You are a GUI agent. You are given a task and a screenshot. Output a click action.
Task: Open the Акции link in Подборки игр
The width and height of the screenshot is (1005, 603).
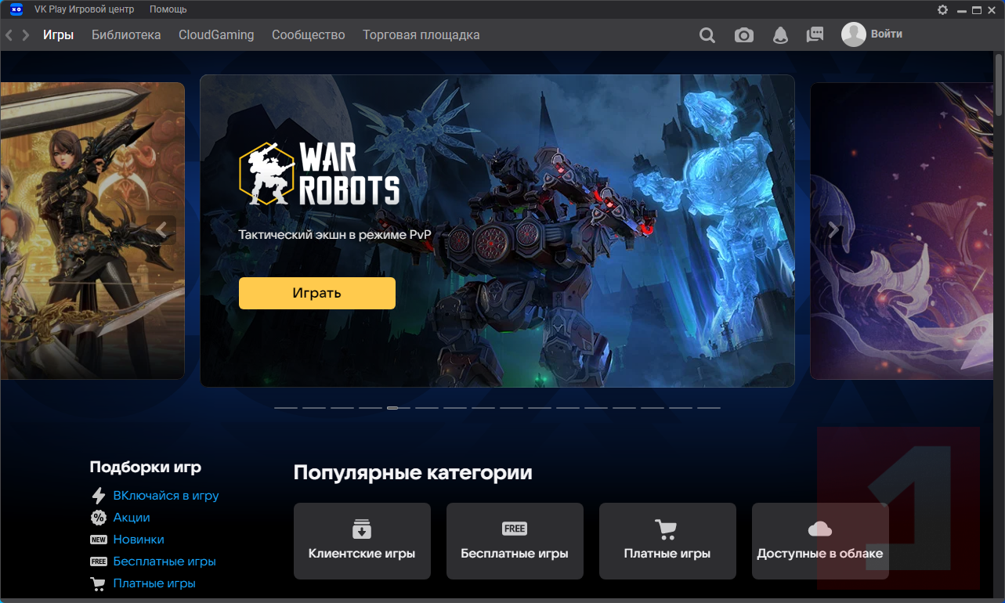click(x=132, y=518)
